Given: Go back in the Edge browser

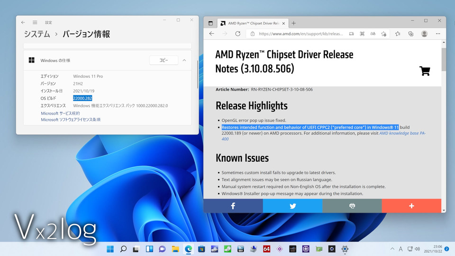Looking at the screenshot, I should point(211,34).
